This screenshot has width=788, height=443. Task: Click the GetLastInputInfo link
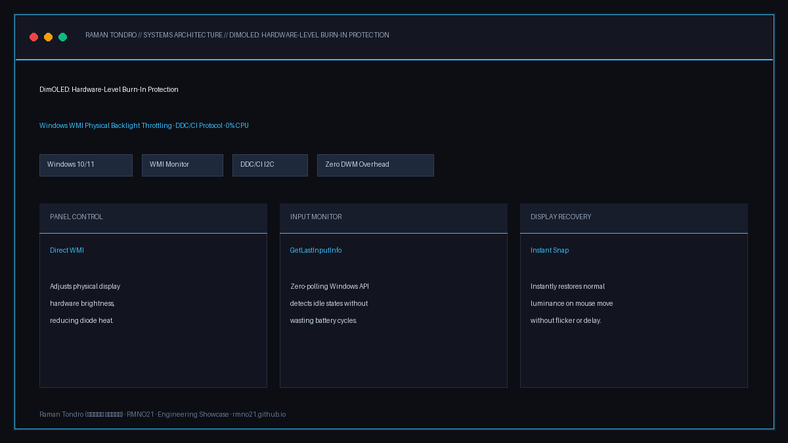(x=316, y=251)
